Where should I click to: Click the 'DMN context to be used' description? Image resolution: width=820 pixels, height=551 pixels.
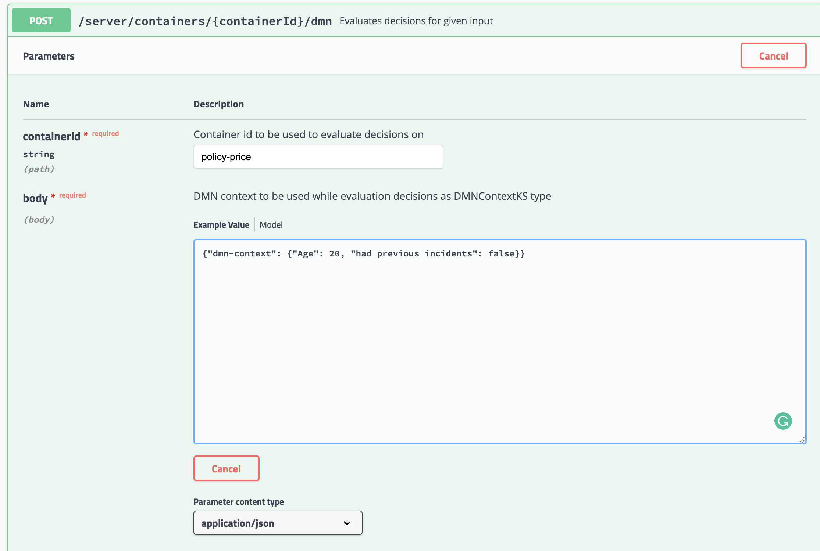[x=372, y=196]
